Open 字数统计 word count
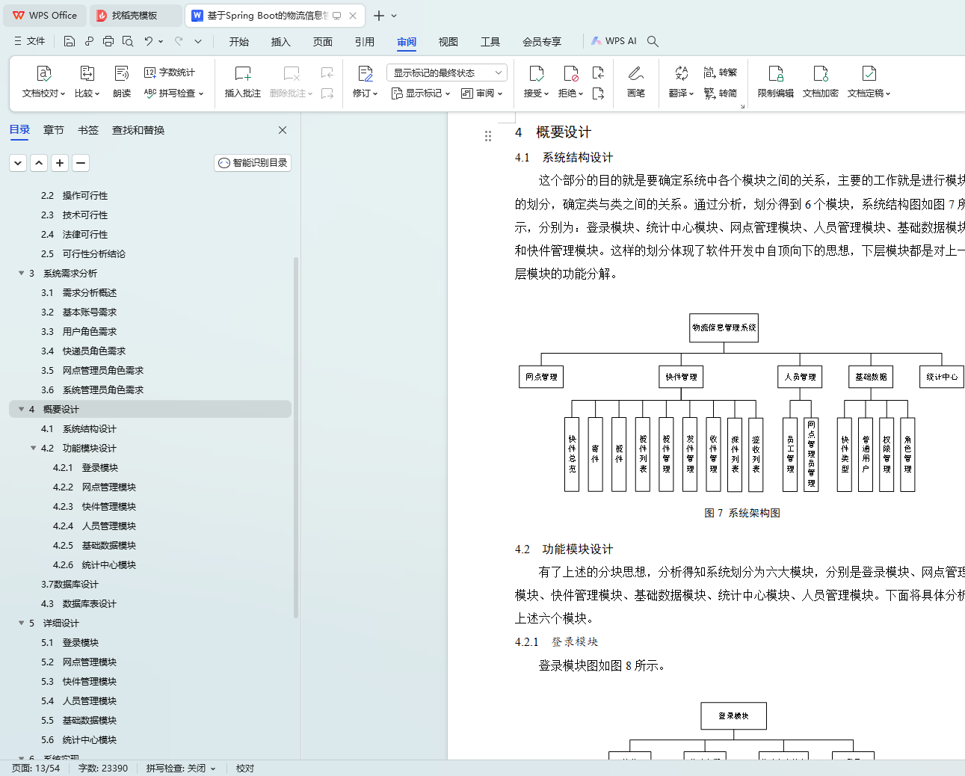The height and width of the screenshot is (776, 965). 170,73
